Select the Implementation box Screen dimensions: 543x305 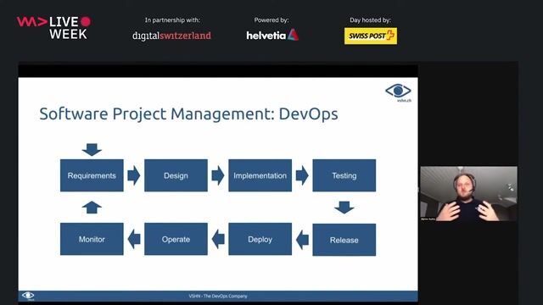coord(260,175)
